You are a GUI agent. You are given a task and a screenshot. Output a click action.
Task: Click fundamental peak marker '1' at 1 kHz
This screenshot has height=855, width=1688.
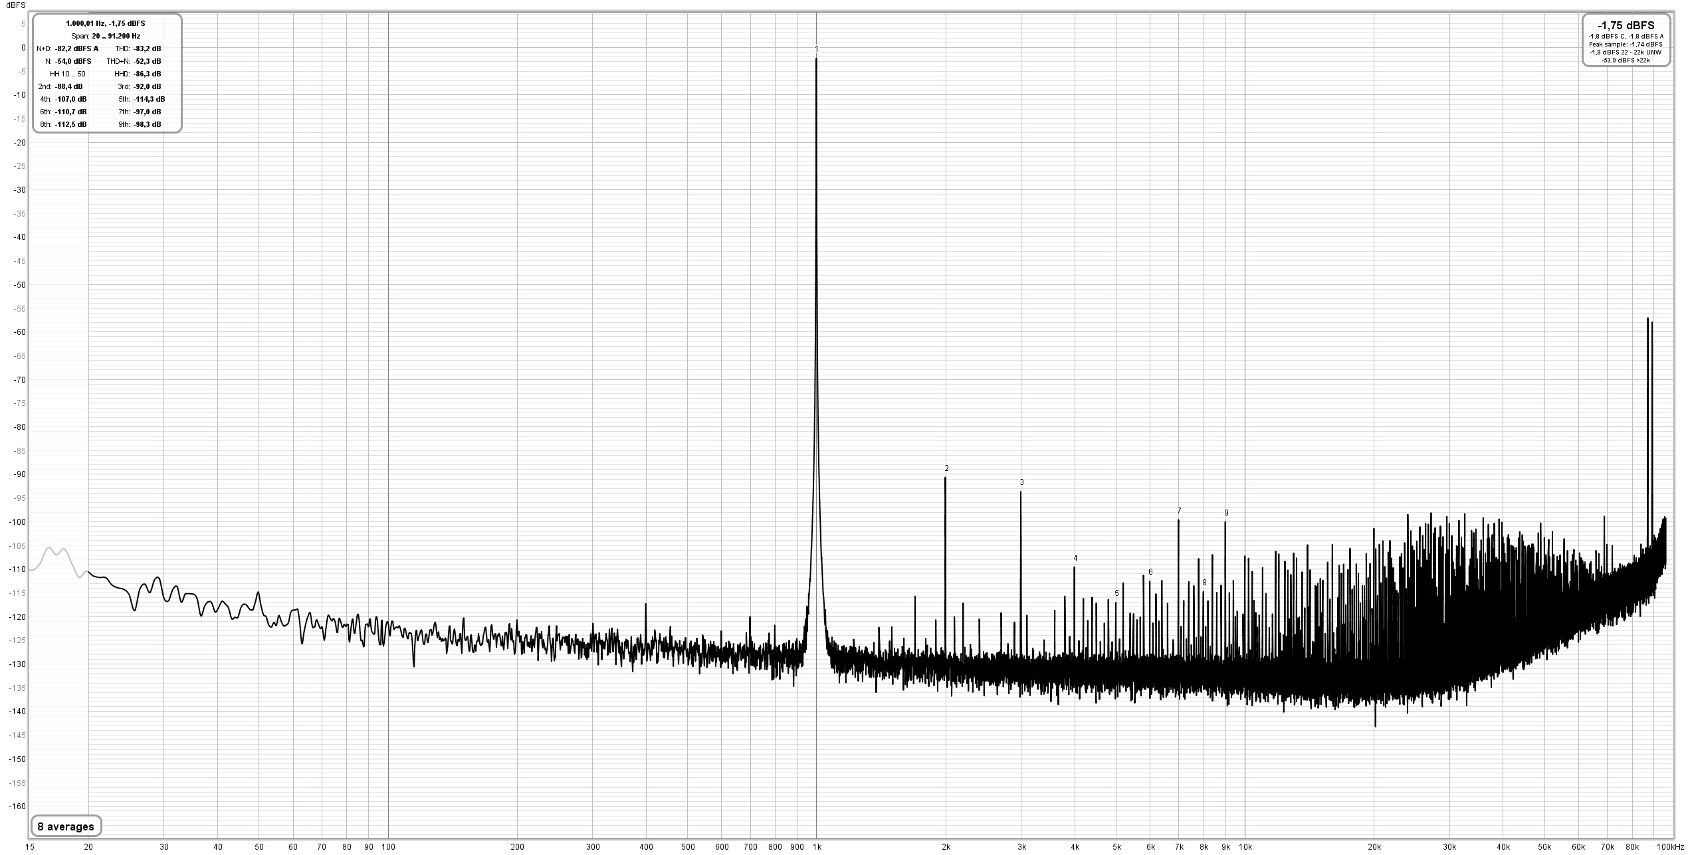(817, 49)
